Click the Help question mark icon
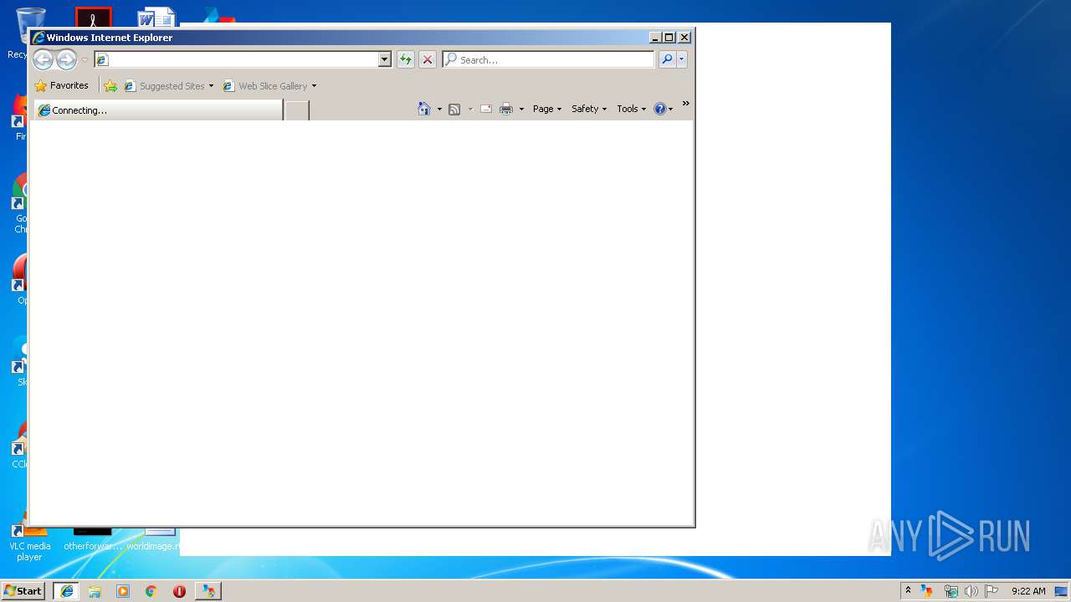 [660, 109]
